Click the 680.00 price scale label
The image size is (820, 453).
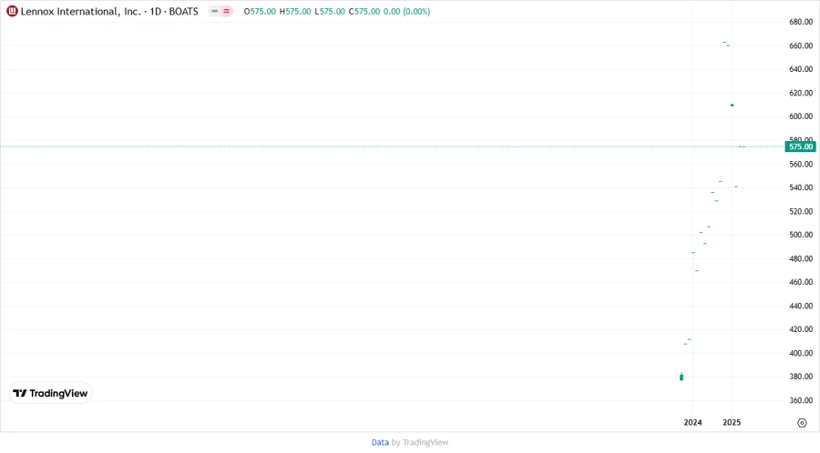click(x=801, y=22)
